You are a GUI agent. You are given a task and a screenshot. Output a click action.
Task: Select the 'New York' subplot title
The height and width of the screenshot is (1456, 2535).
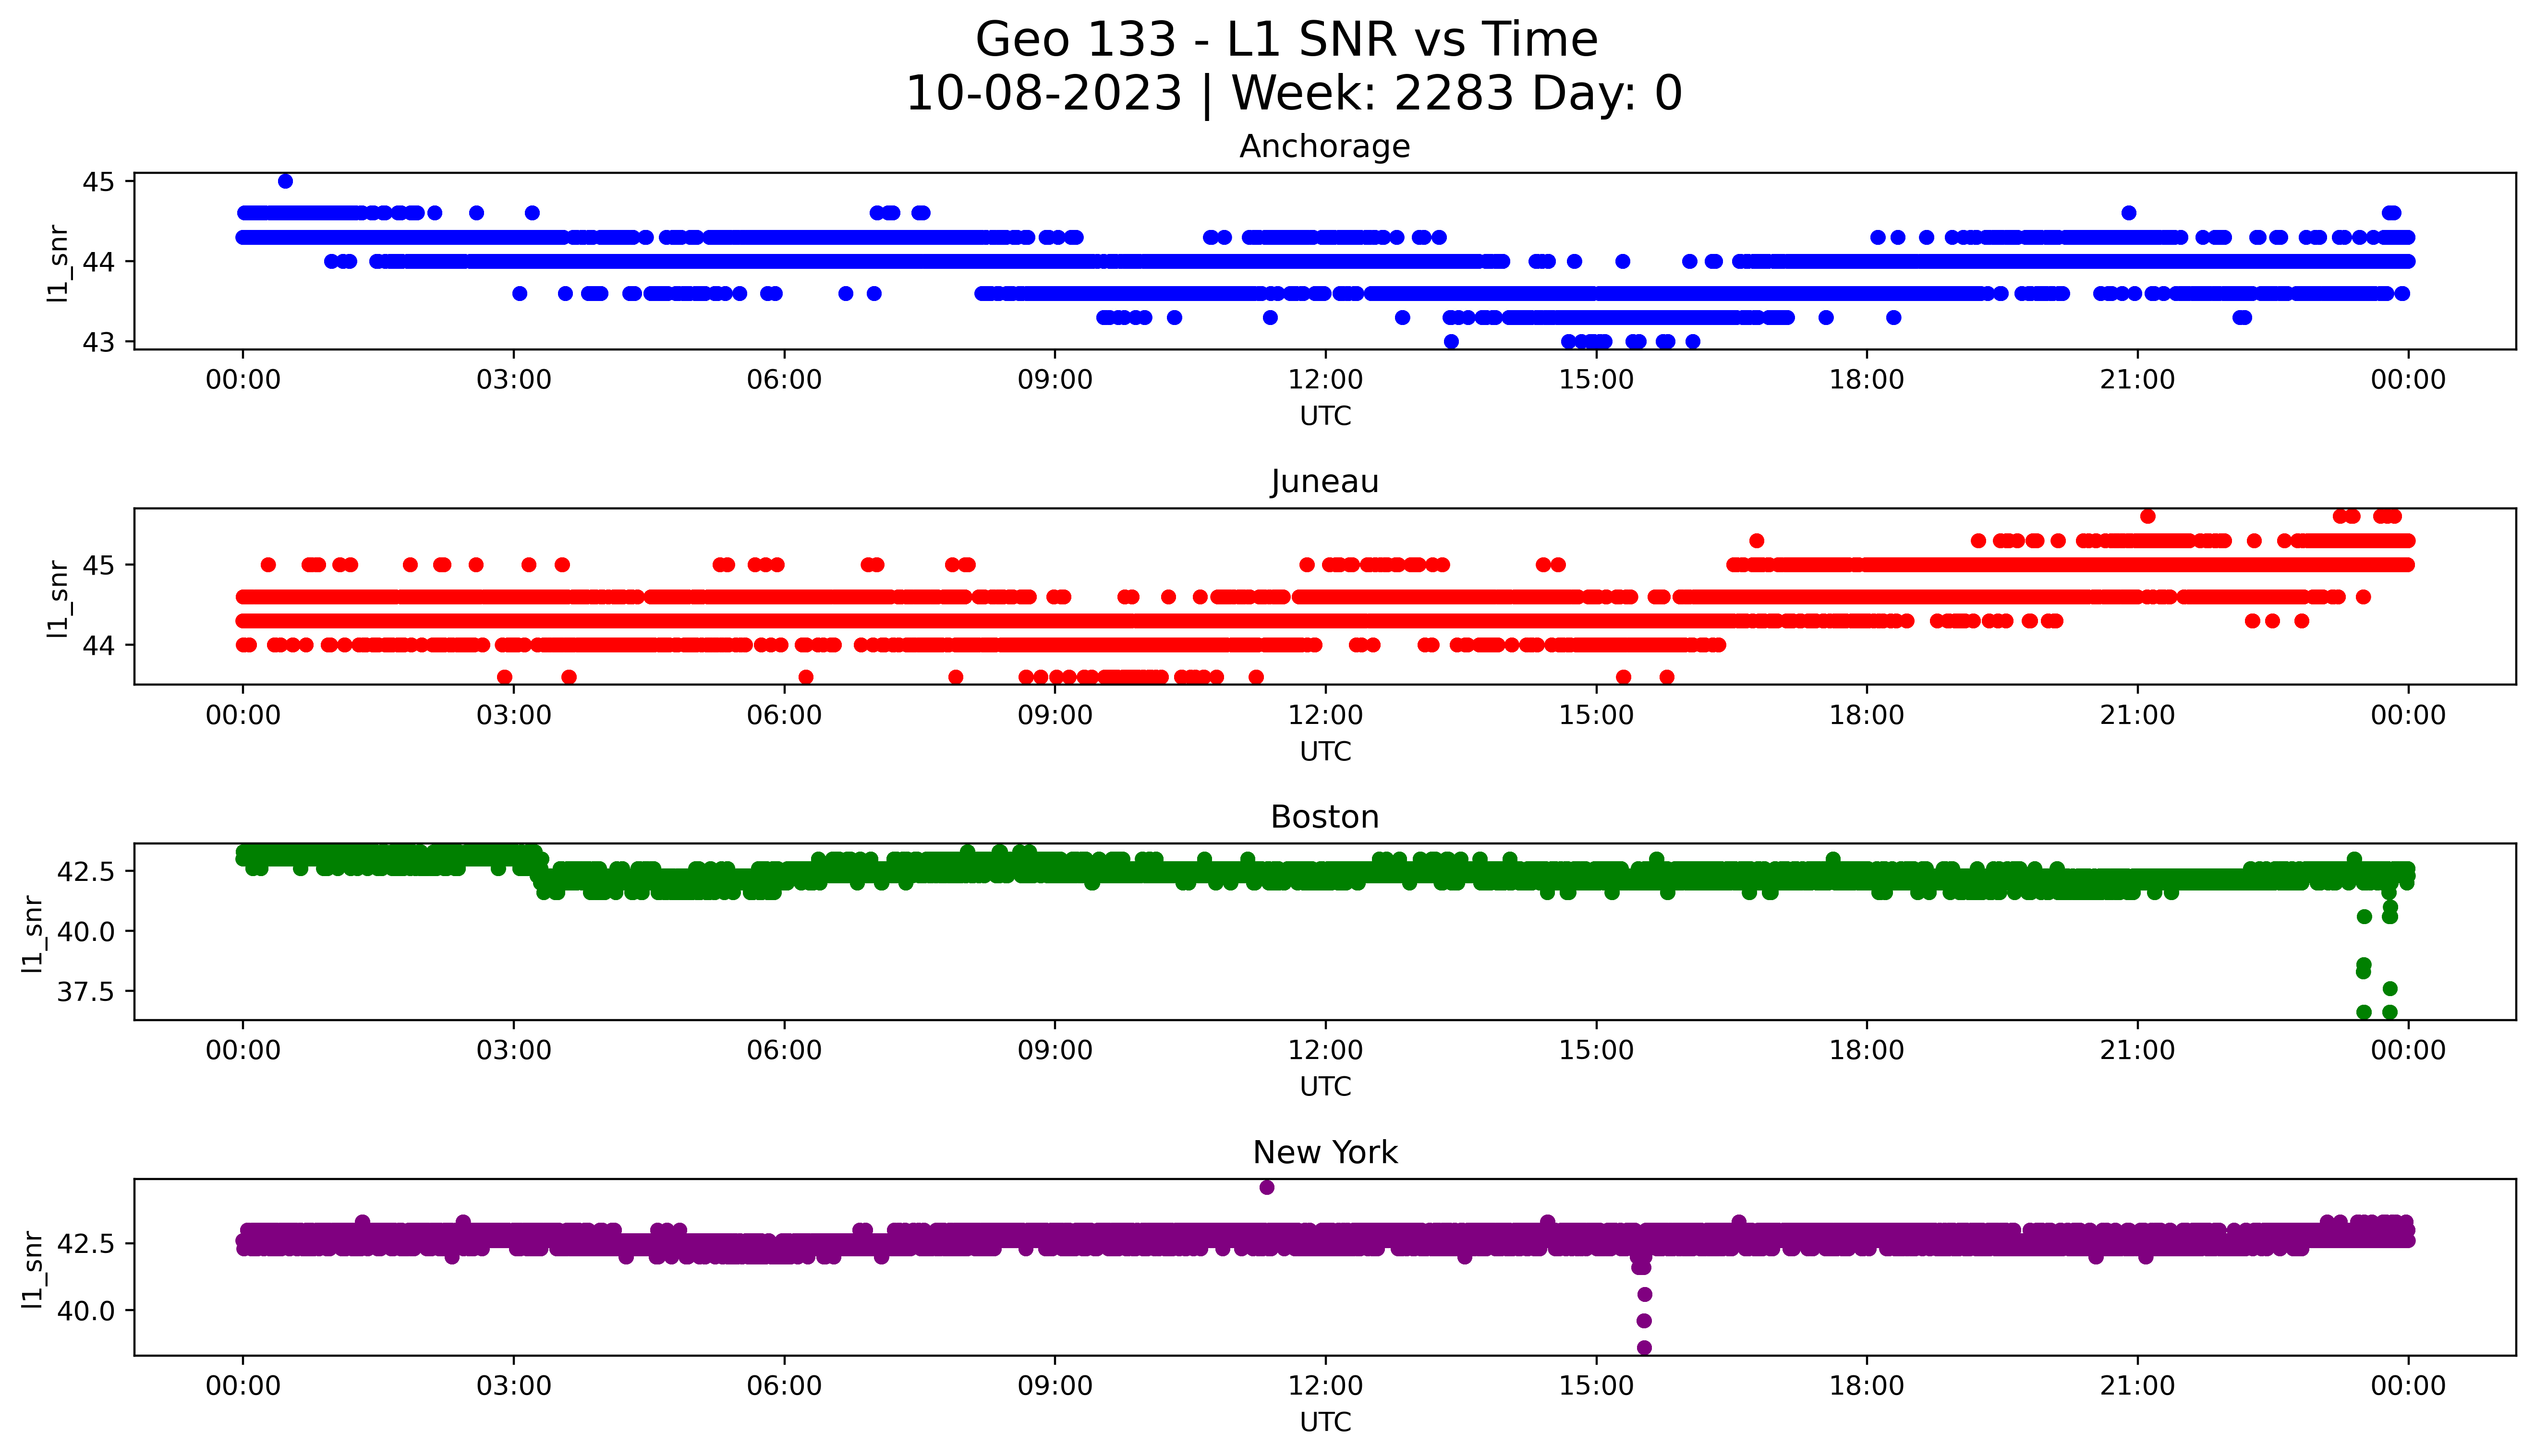pos(1325,1152)
